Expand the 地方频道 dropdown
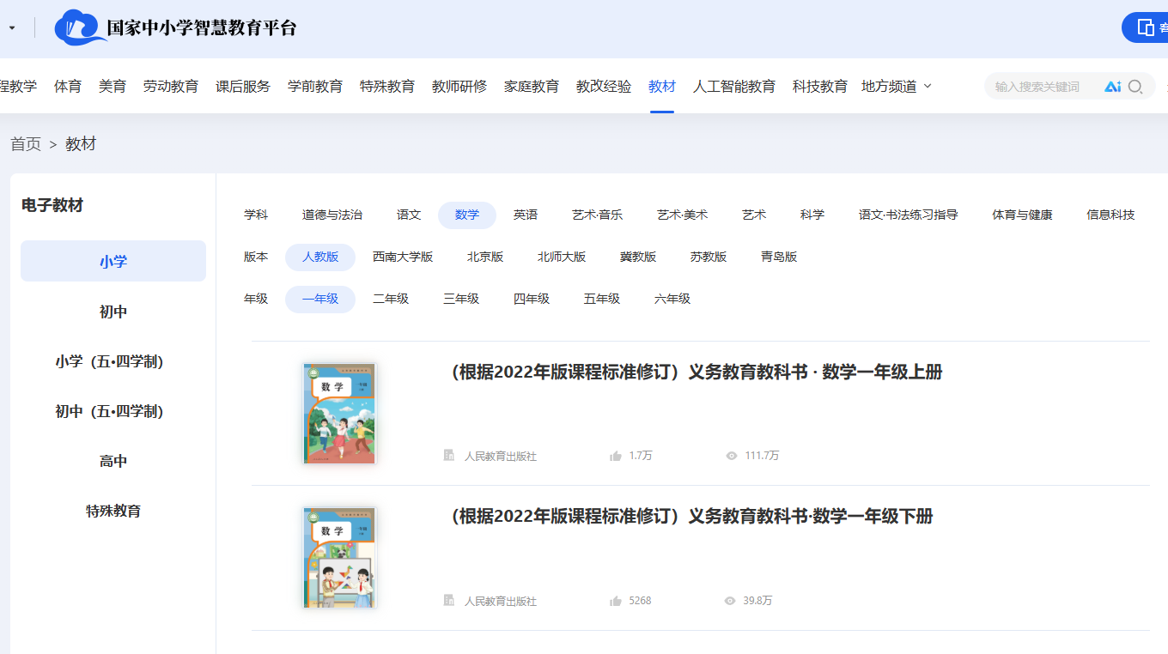This screenshot has width=1168, height=654. point(896,86)
